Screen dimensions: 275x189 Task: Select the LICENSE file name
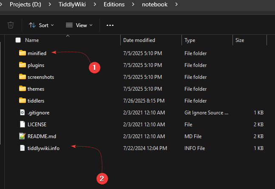click(x=37, y=125)
